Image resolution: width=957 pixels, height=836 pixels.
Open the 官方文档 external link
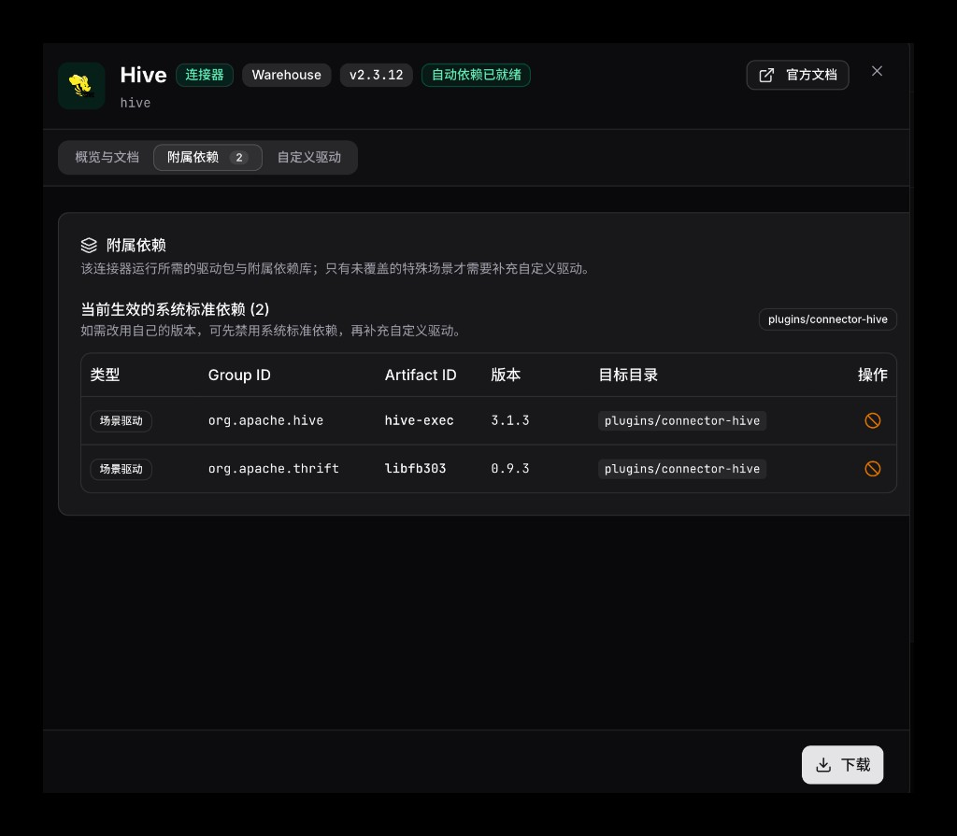797,75
